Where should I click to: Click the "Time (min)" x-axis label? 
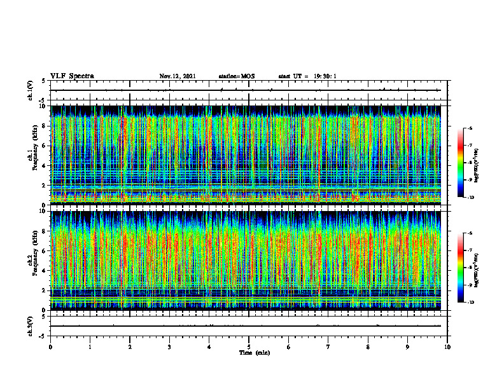(x=255, y=353)
